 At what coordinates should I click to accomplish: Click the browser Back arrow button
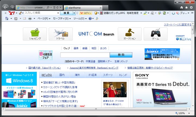click(5, 7)
